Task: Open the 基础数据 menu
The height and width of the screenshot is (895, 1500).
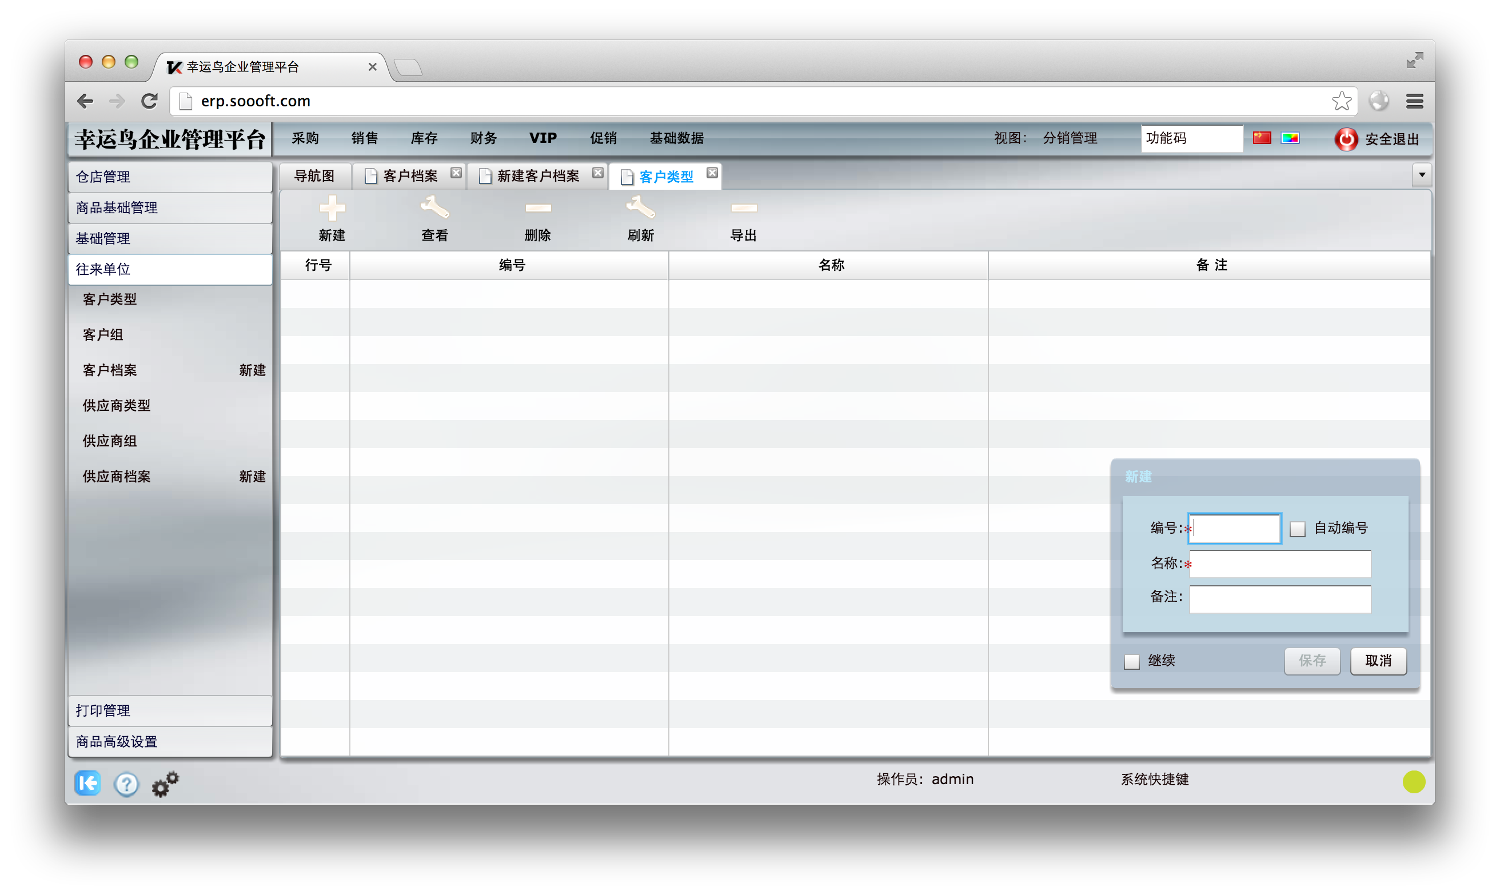Action: click(x=677, y=138)
